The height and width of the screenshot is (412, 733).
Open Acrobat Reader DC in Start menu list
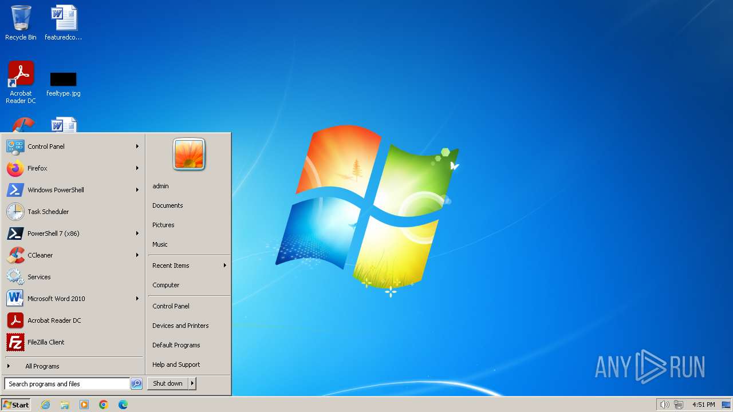[73, 320]
